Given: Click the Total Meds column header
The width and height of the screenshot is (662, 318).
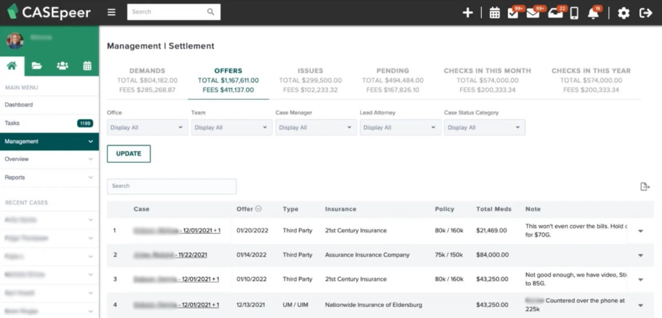Looking at the screenshot, I should (494, 209).
